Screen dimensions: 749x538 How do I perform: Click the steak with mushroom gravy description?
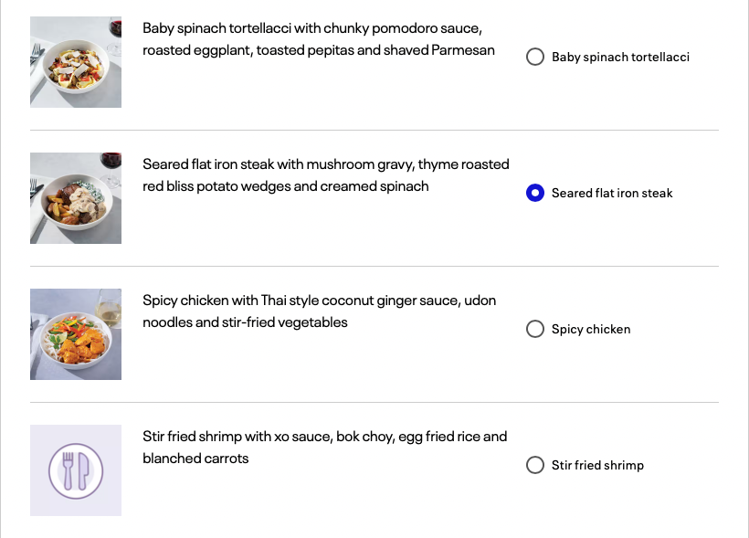pos(326,175)
